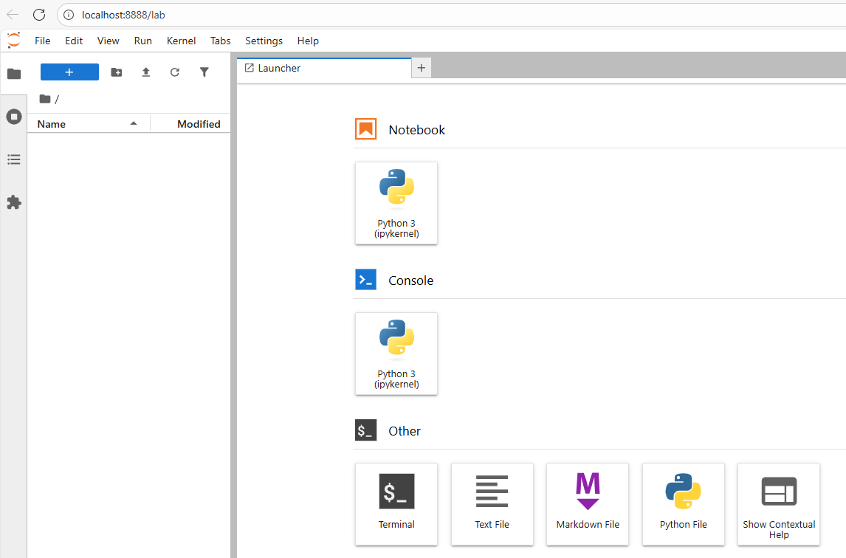Open the Table of Contents panel
The image size is (846, 558).
(14, 159)
